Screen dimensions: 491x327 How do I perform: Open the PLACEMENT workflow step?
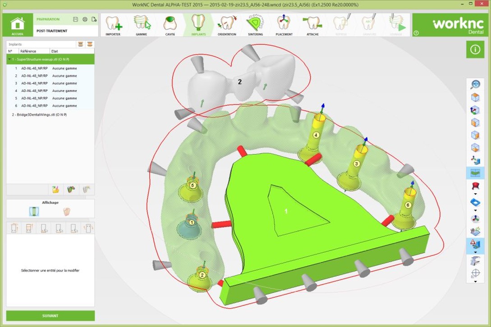[x=284, y=24]
